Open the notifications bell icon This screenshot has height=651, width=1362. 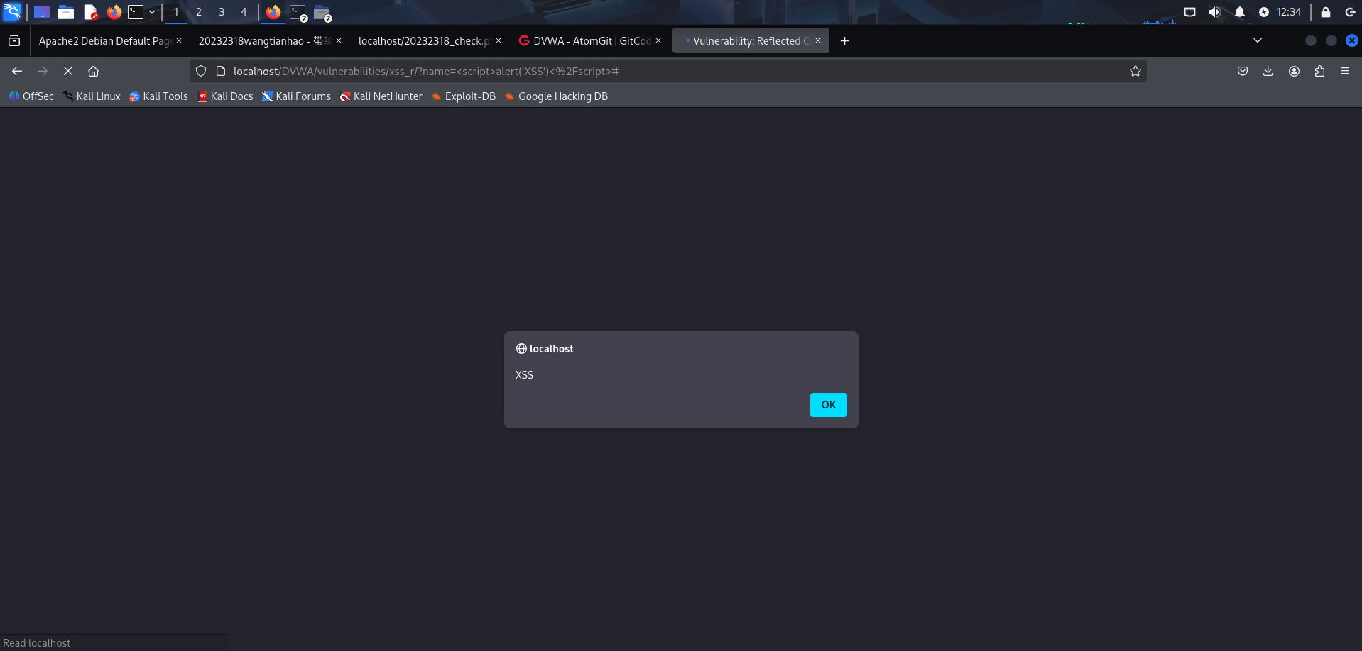click(1240, 12)
